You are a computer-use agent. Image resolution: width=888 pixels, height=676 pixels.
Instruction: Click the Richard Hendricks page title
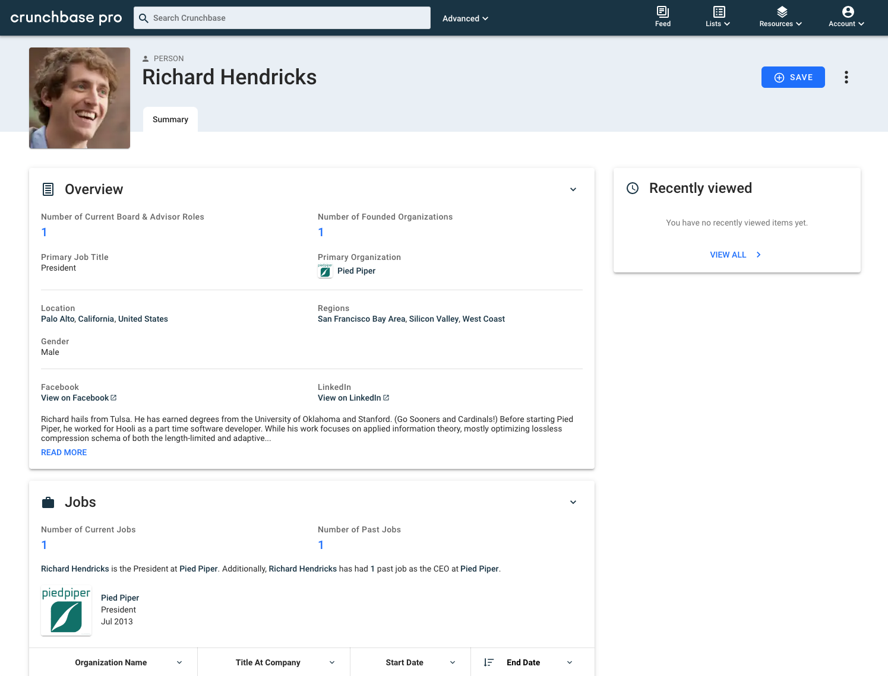(x=229, y=77)
